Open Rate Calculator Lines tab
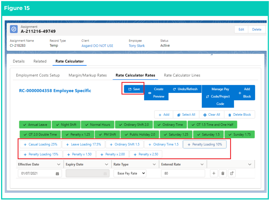 (x=182, y=75)
